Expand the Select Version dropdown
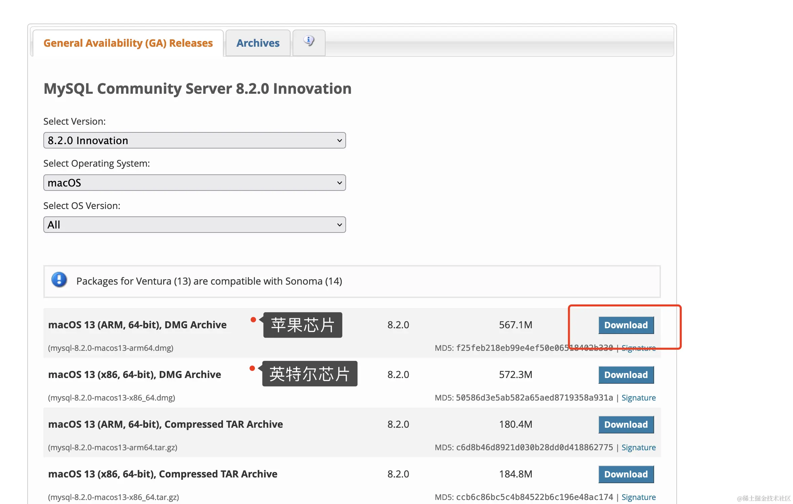Screen dimensions: 793x504 194,140
